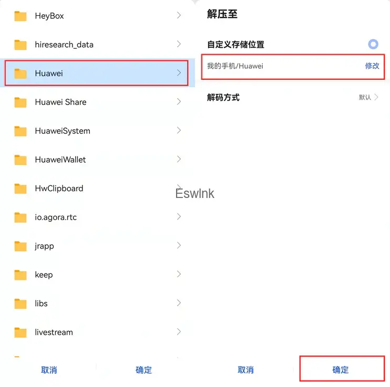Click the 我的手机/Huawei path field

[x=293, y=67]
